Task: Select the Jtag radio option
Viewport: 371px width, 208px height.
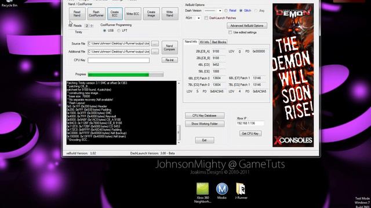Action: pyautogui.click(x=259, y=10)
